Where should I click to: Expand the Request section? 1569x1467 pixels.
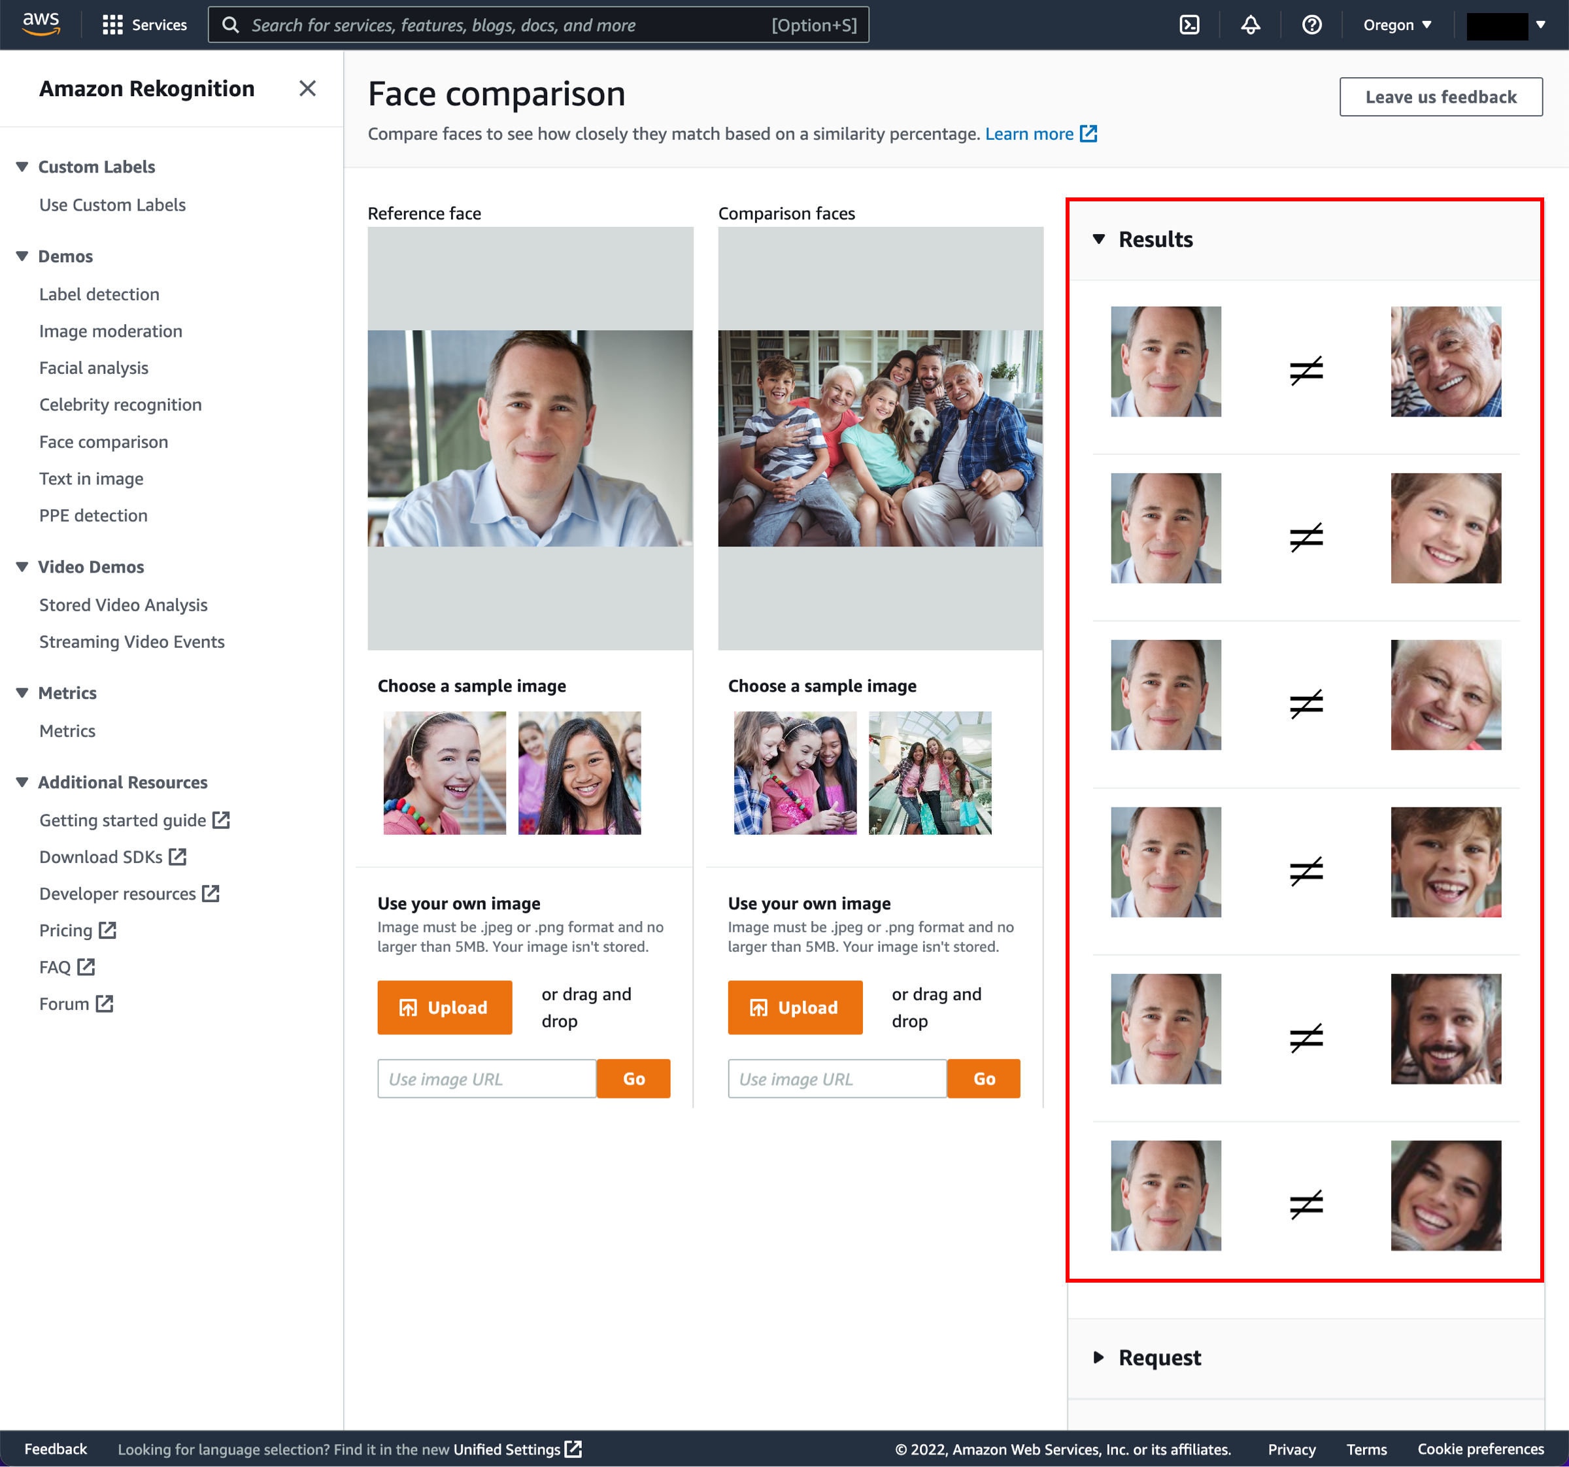click(x=1102, y=1357)
